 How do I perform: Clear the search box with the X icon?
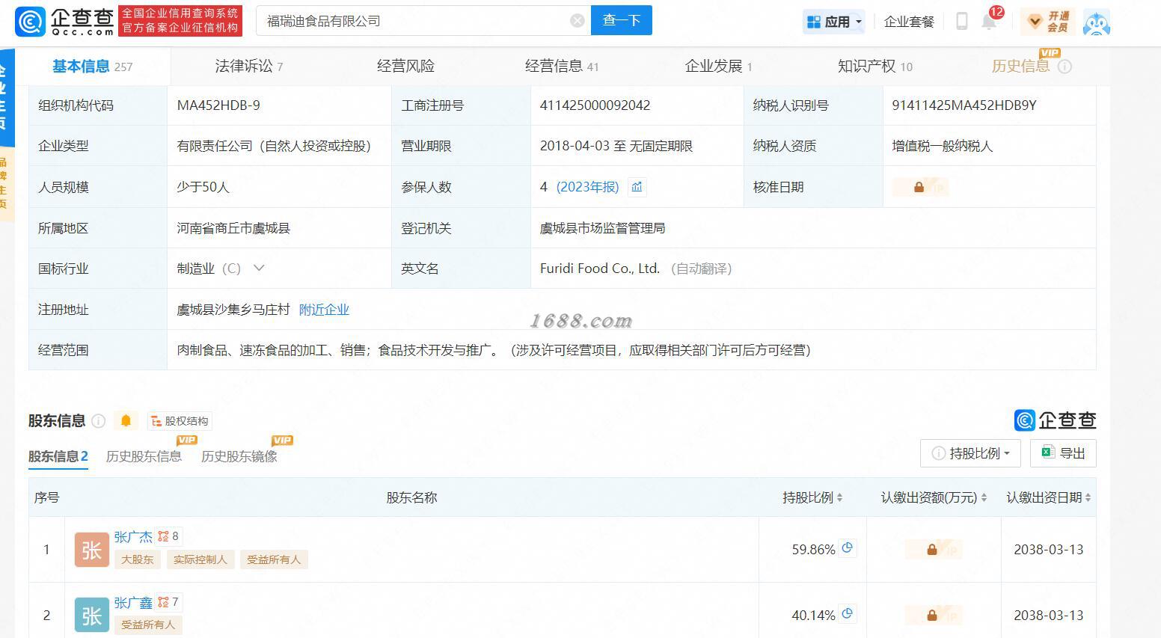pos(578,21)
